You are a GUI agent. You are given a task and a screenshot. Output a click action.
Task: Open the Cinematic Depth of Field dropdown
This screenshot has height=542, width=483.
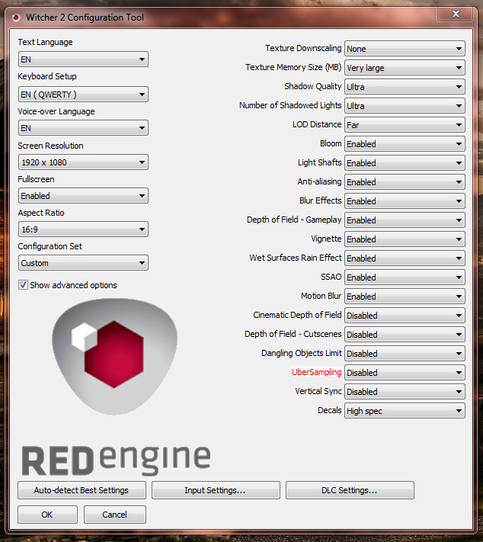405,316
